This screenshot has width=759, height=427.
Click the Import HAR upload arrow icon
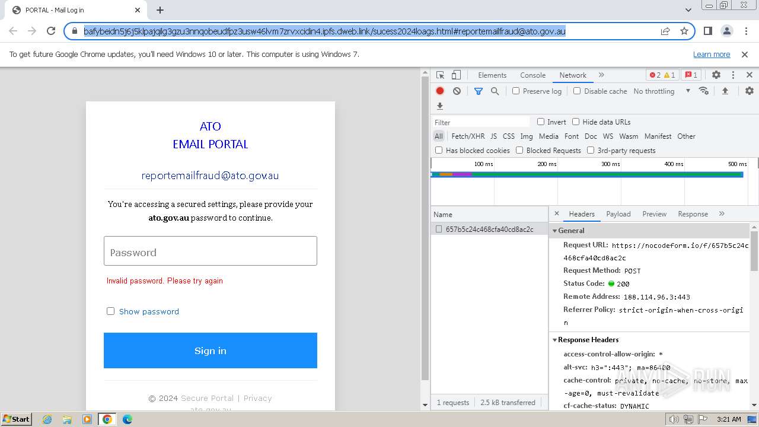725,91
